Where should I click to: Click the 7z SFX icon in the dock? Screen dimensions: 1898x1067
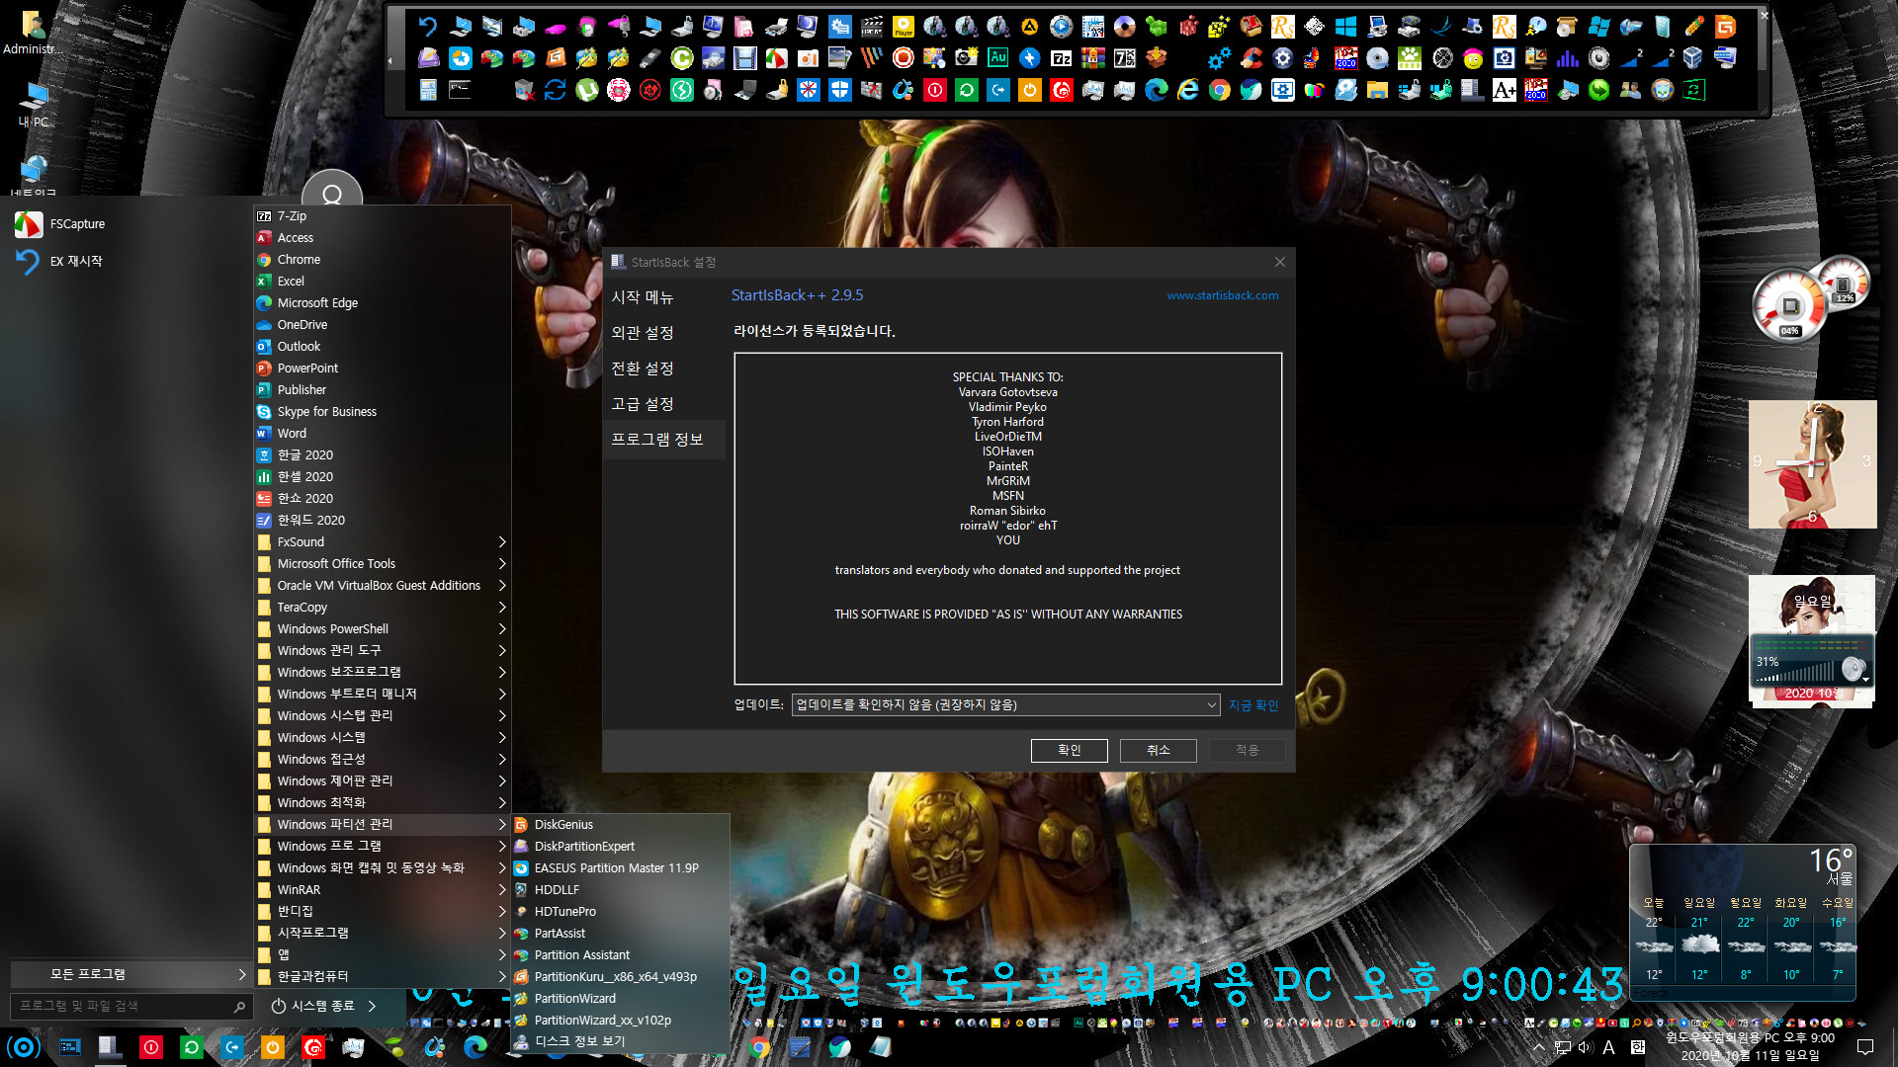[1124, 58]
